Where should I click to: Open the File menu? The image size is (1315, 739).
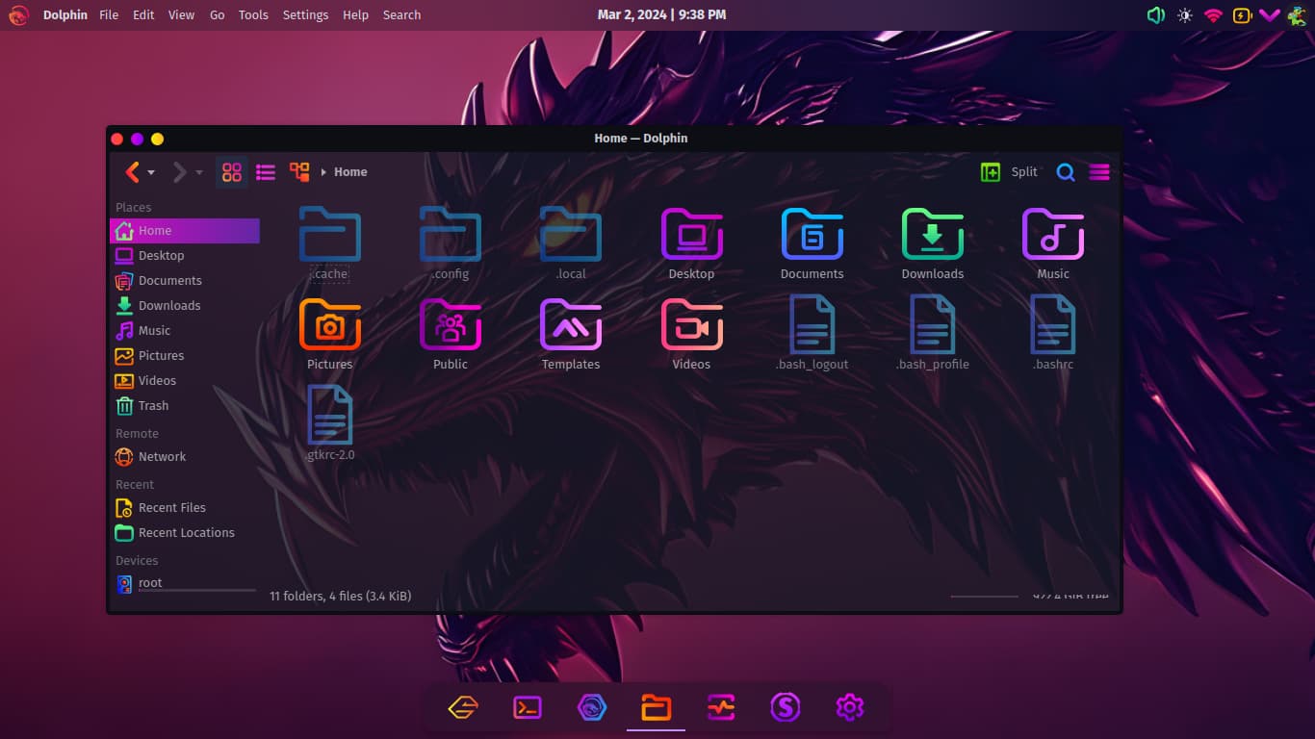(109, 15)
